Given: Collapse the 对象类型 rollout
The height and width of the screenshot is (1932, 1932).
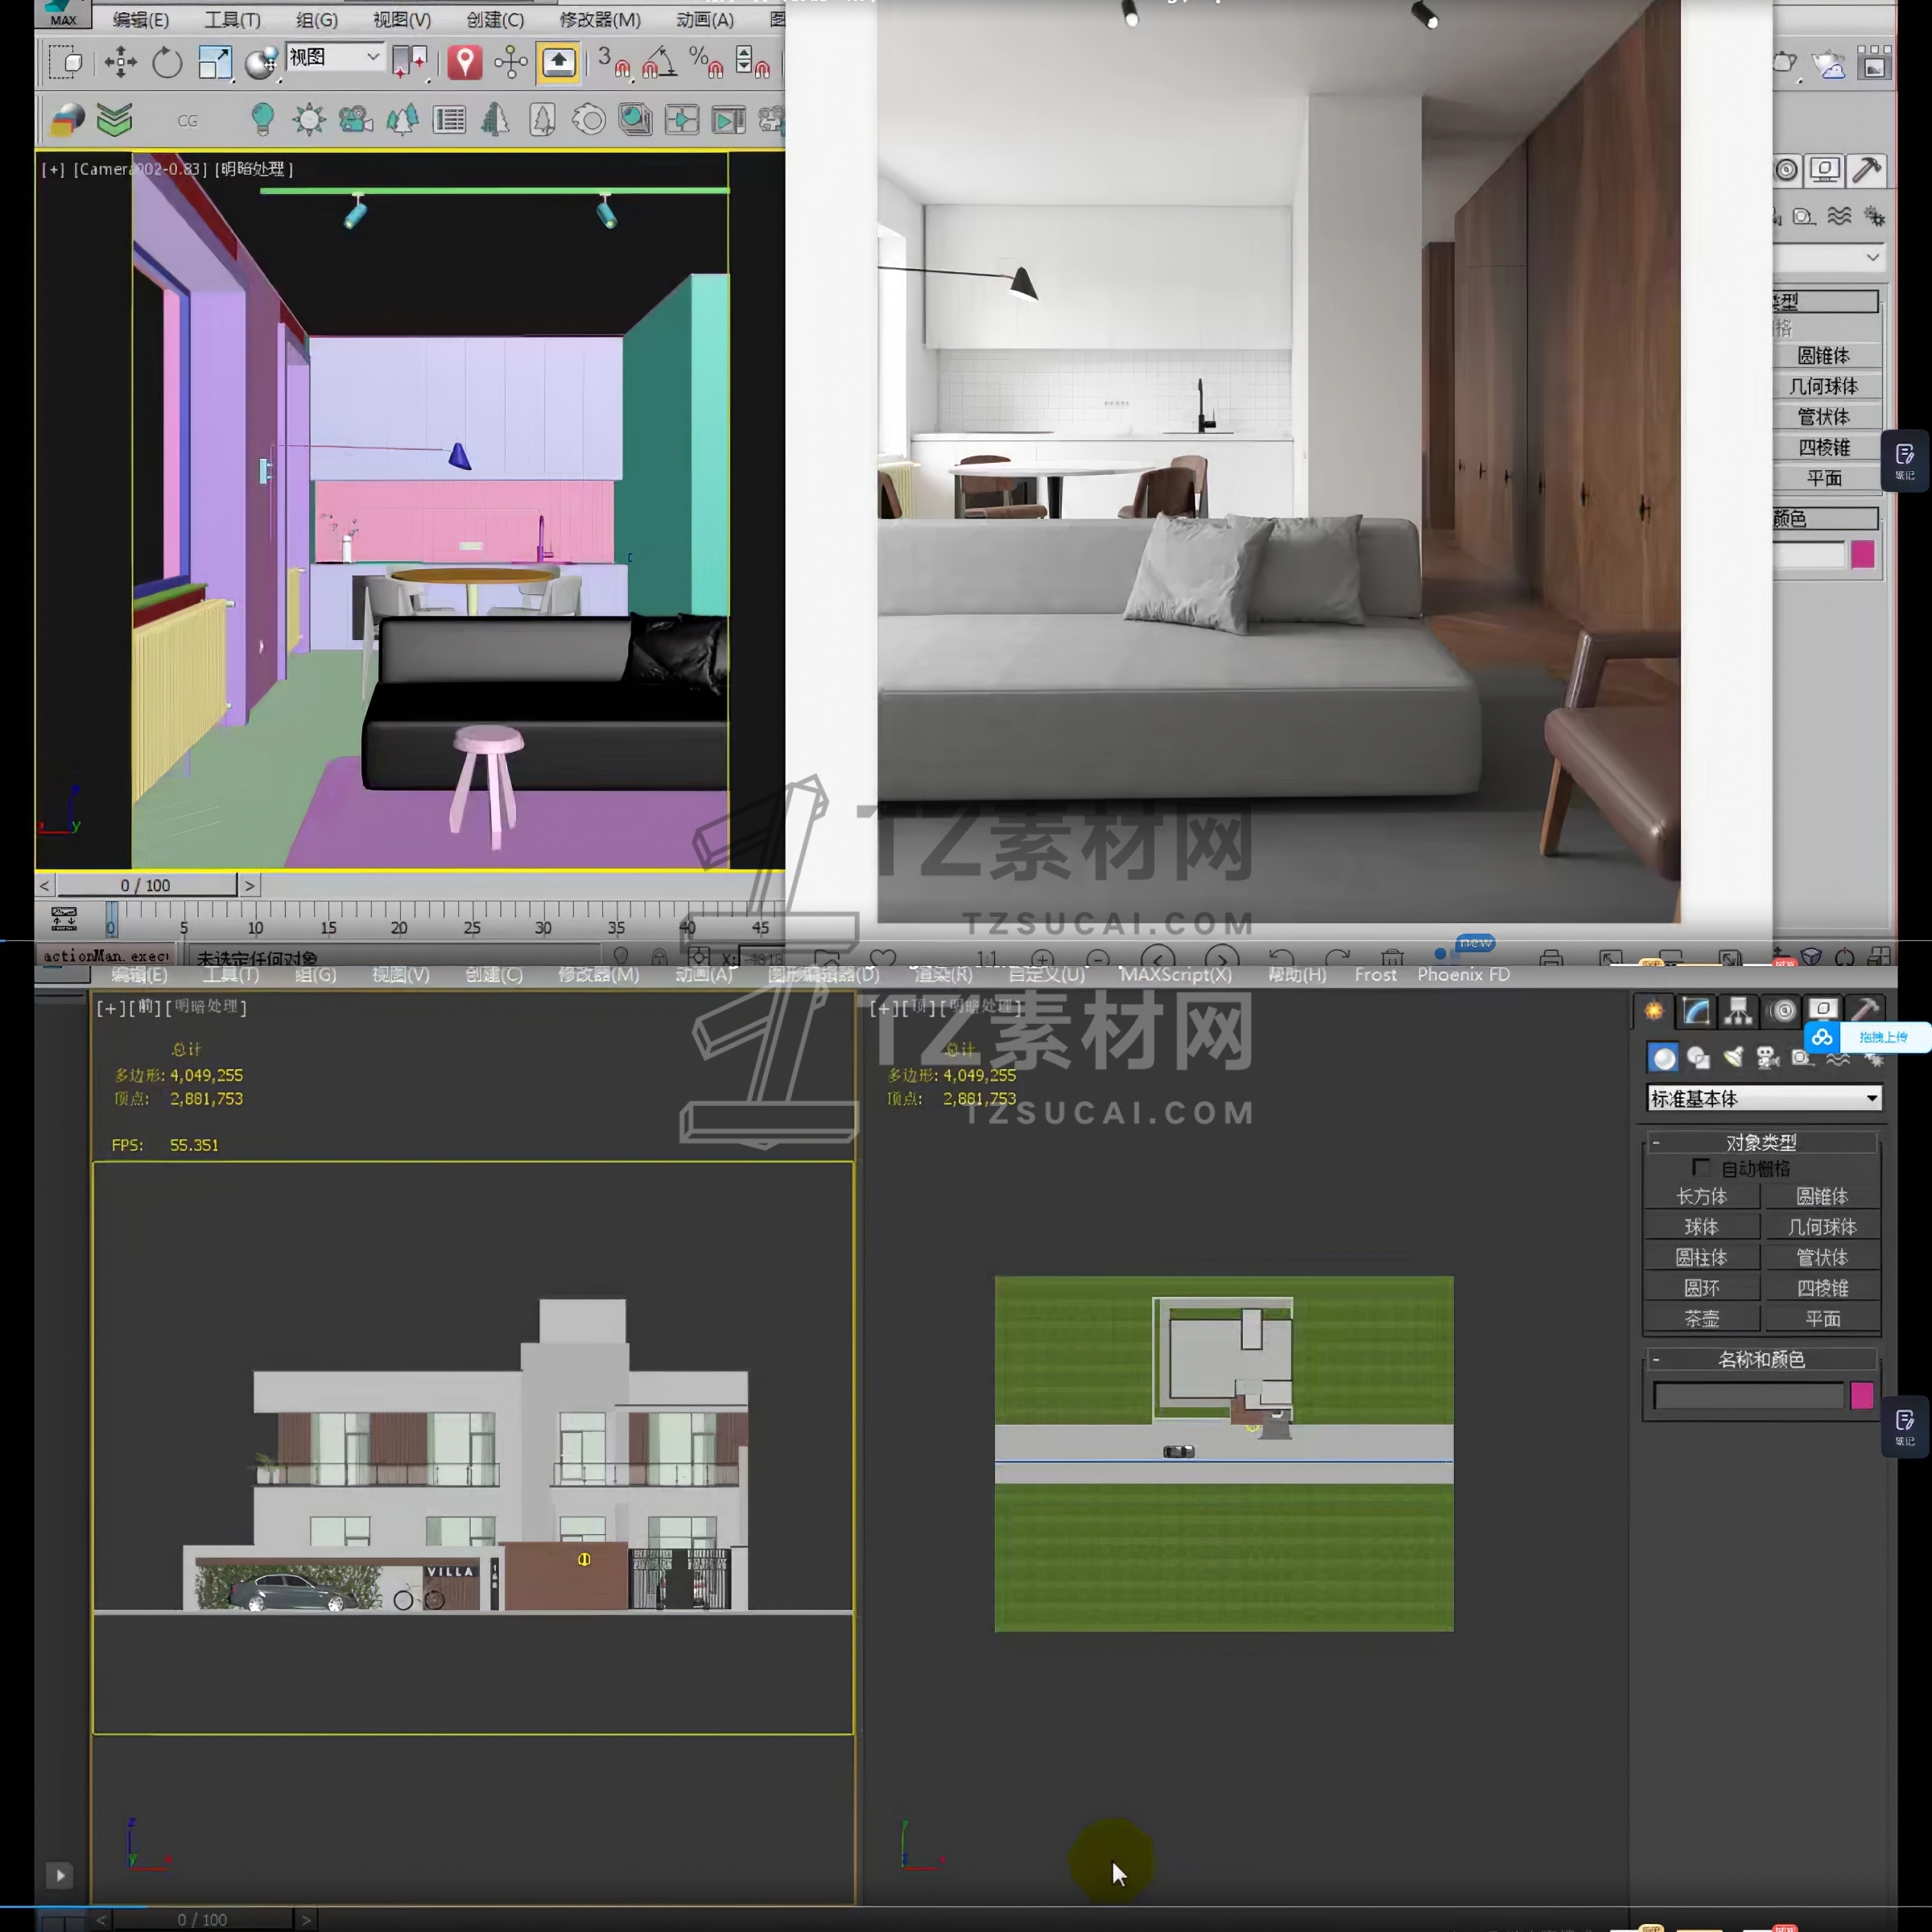Looking at the screenshot, I should [1761, 1142].
